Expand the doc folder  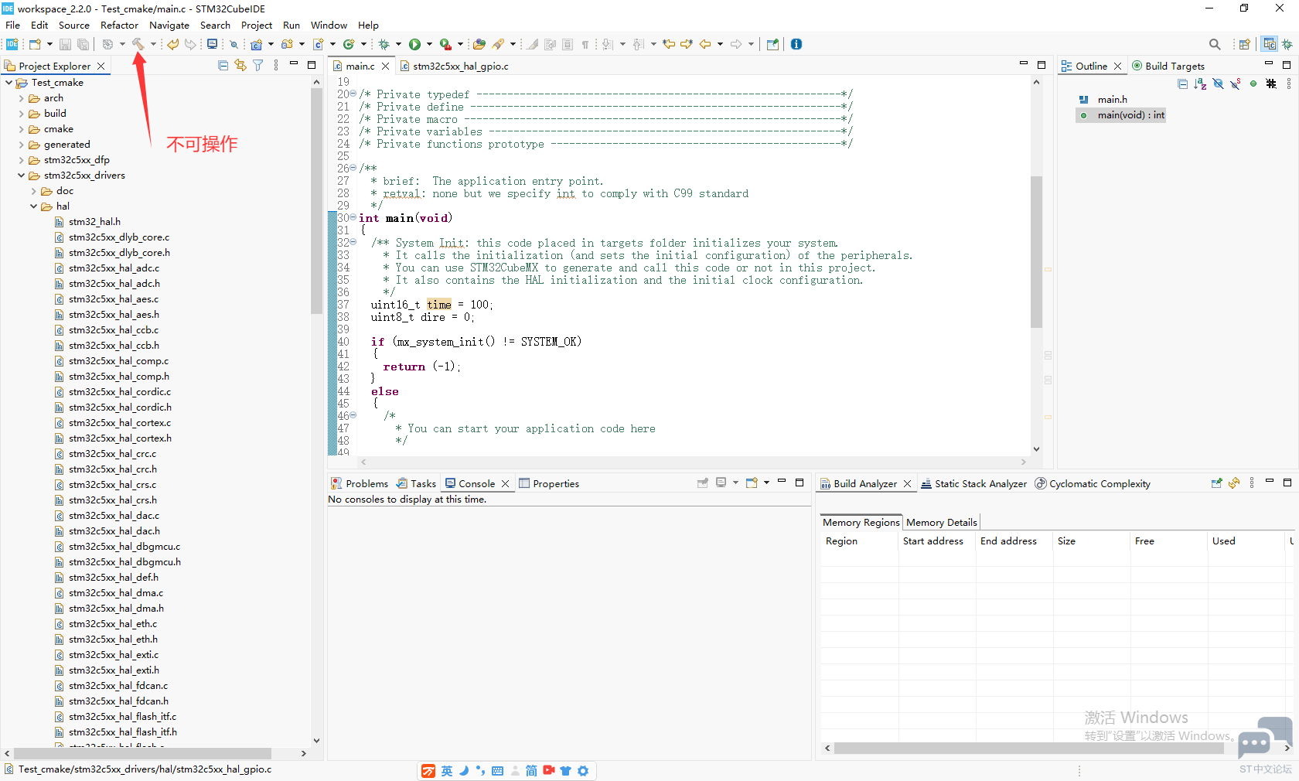tap(34, 191)
